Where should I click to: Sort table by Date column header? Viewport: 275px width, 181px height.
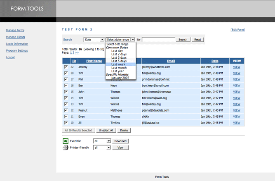(x=215, y=61)
